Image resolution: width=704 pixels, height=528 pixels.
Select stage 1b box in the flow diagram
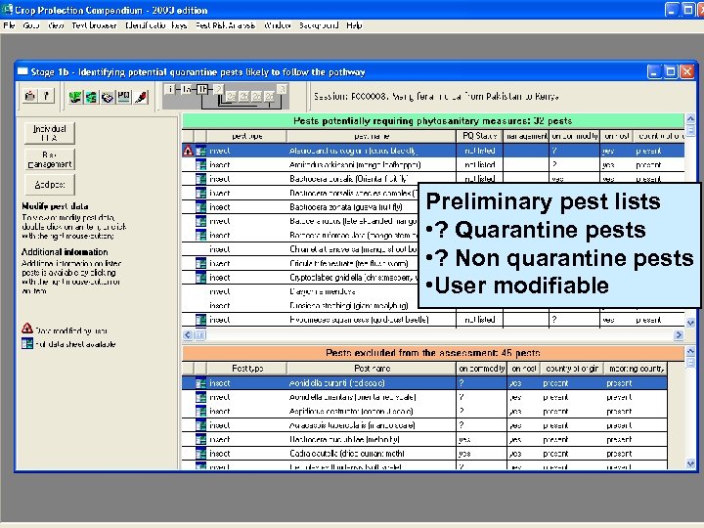(202, 89)
